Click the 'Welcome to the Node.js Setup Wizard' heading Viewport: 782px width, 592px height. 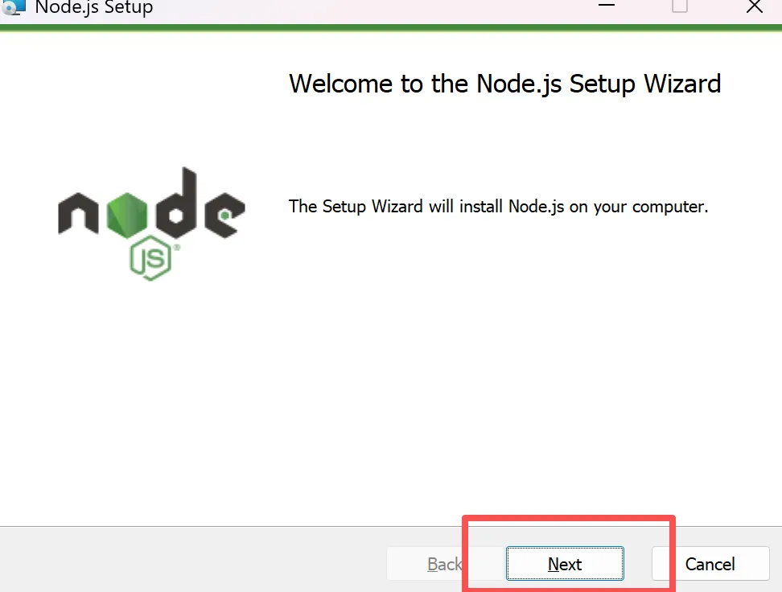(504, 84)
